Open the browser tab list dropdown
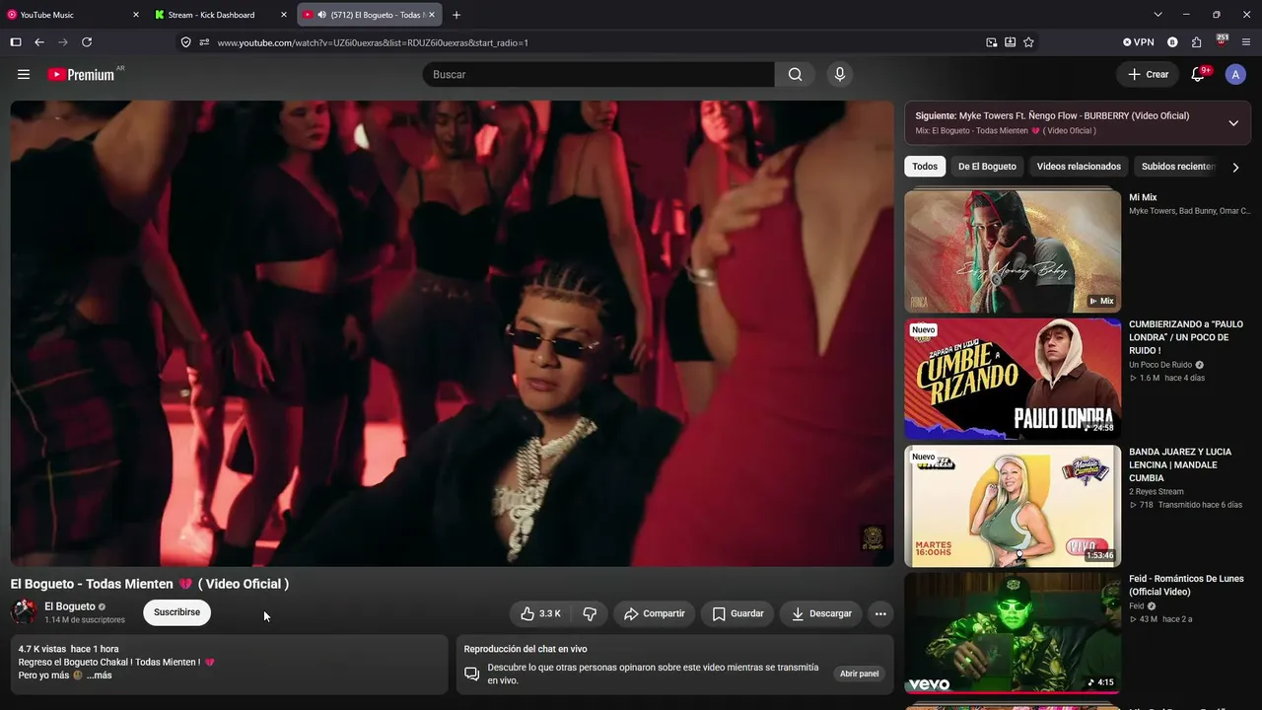The width and height of the screenshot is (1262, 710). point(1157,15)
